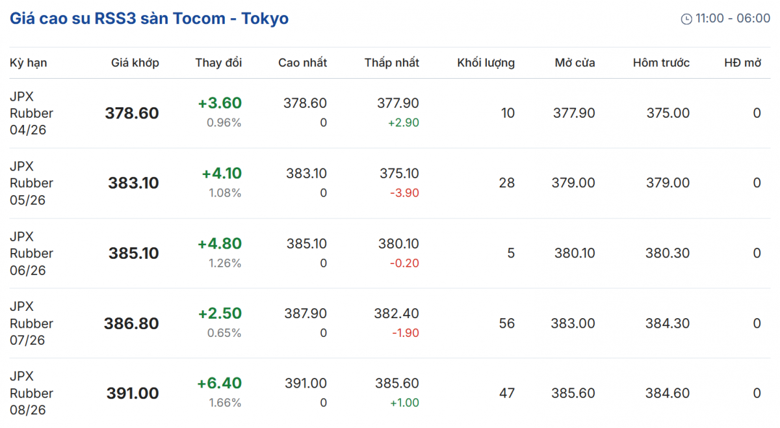Click the 391.00 matched price for 08/26
Viewport: 780px width, 428px height.
coord(133,394)
